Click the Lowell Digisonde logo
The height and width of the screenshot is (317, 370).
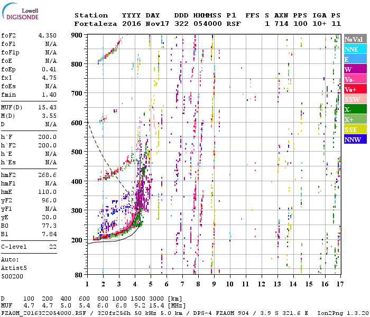coord(20,11)
